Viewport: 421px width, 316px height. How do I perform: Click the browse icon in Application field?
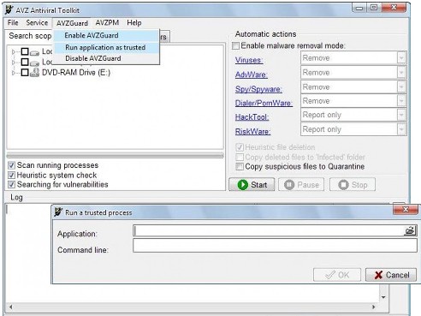point(410,230)
